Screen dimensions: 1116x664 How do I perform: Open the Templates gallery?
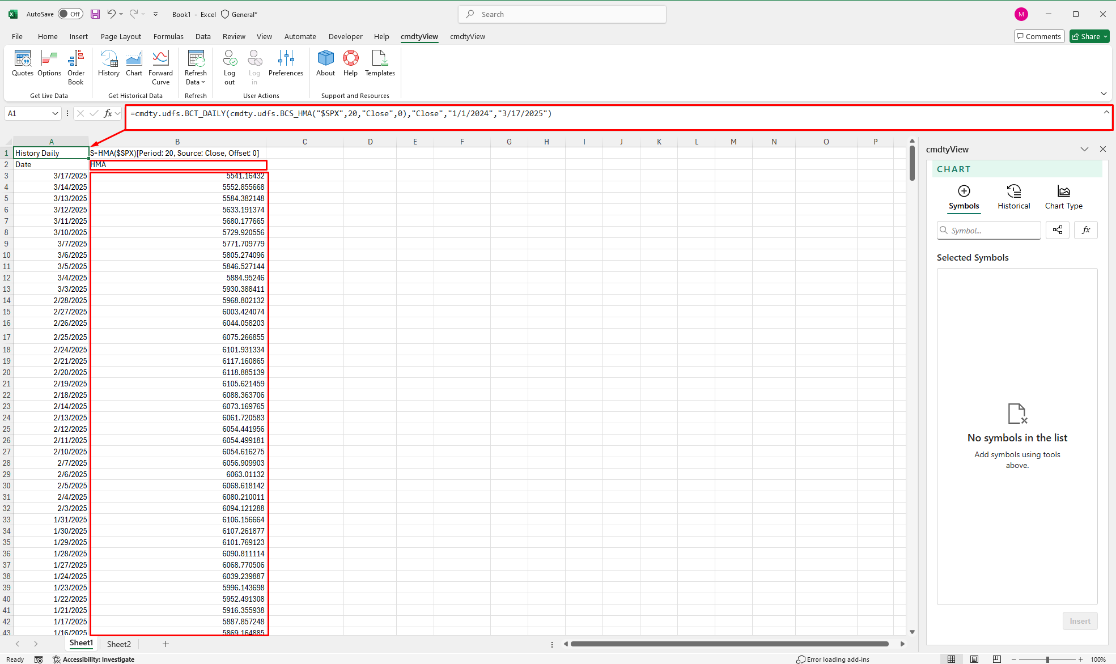point(380,63)
